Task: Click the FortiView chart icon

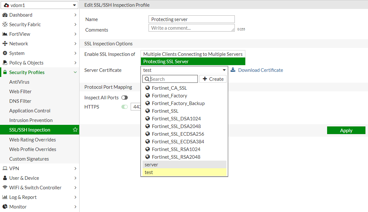Action: point(5,34)
